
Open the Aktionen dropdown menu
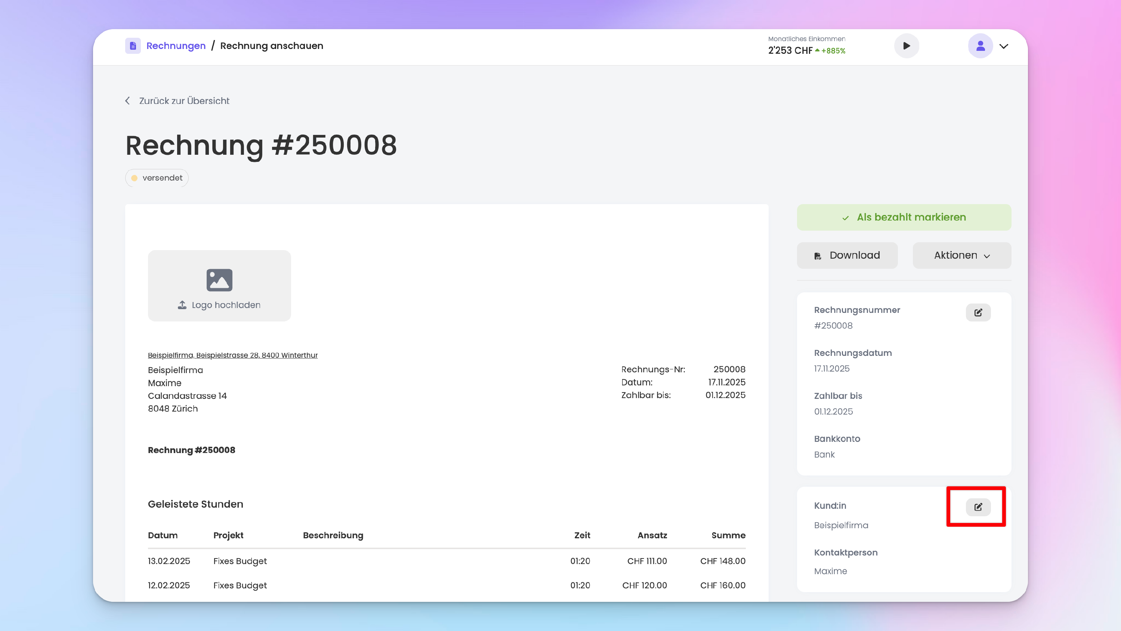pyautogui.click(x=961, y=255)
